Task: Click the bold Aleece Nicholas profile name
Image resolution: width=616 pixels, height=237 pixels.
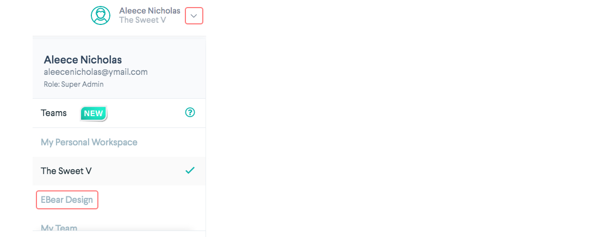Action: pos(83,60)
